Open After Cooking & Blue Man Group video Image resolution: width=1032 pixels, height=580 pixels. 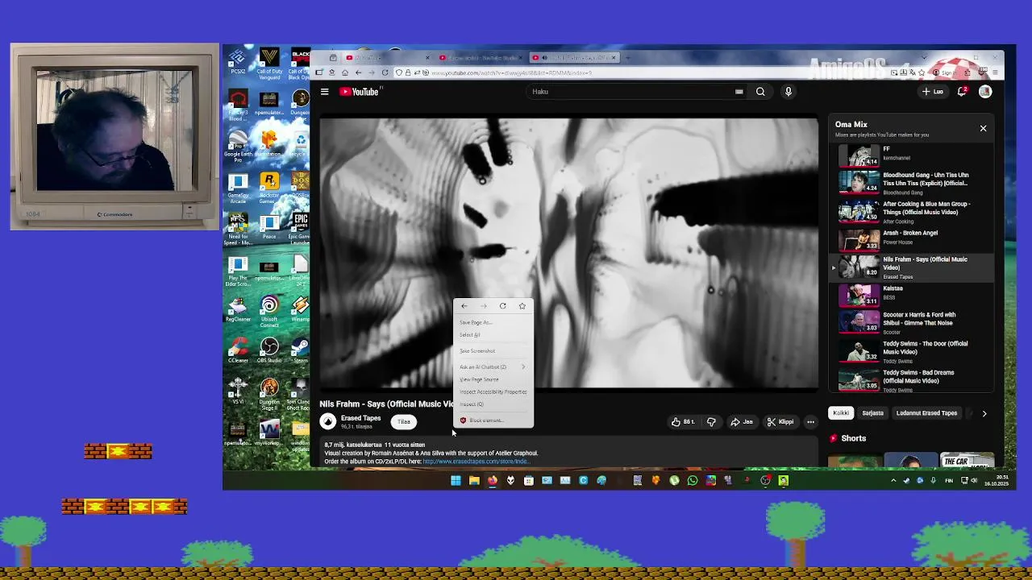(x=911, y=211)
